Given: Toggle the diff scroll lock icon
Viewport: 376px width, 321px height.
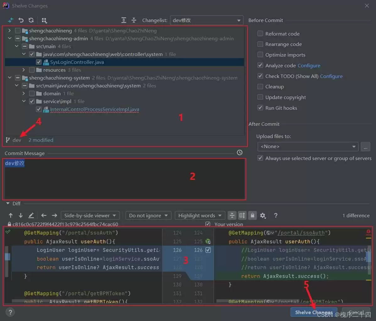Looking at the screenshot, I should [252, 215].
